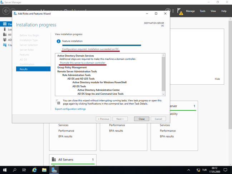Open the Action Center notification icon
Screen dimensions: 232x174
coord(225,170)
